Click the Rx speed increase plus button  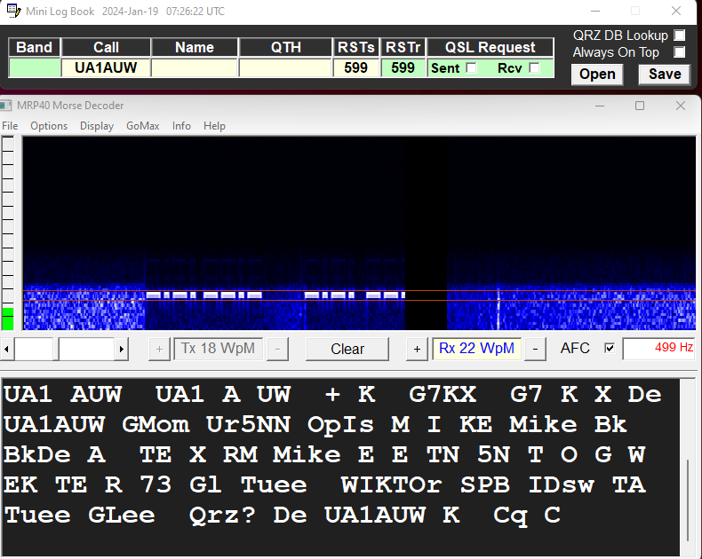tap(417, 349)
